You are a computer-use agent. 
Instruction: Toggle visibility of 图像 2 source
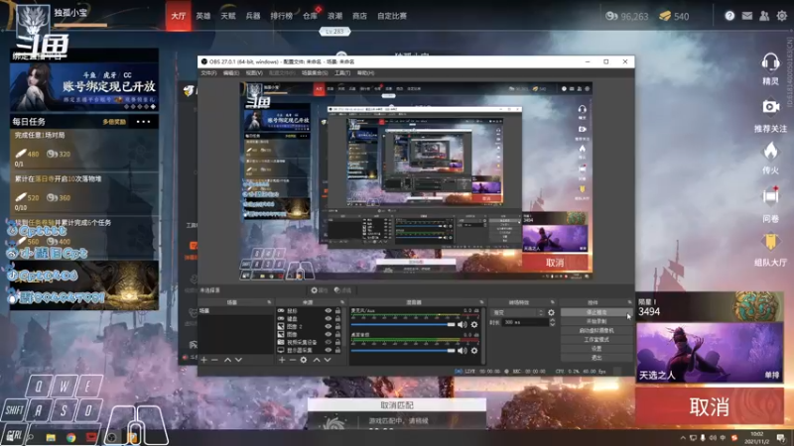coord(329,327)
